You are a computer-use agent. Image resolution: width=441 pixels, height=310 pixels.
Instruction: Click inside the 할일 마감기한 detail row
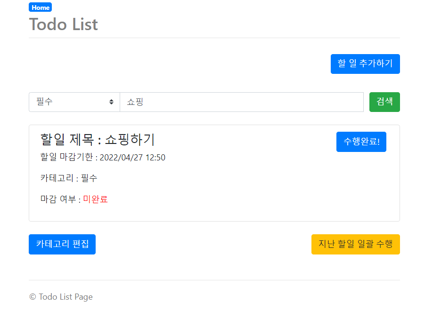(103, 158)
